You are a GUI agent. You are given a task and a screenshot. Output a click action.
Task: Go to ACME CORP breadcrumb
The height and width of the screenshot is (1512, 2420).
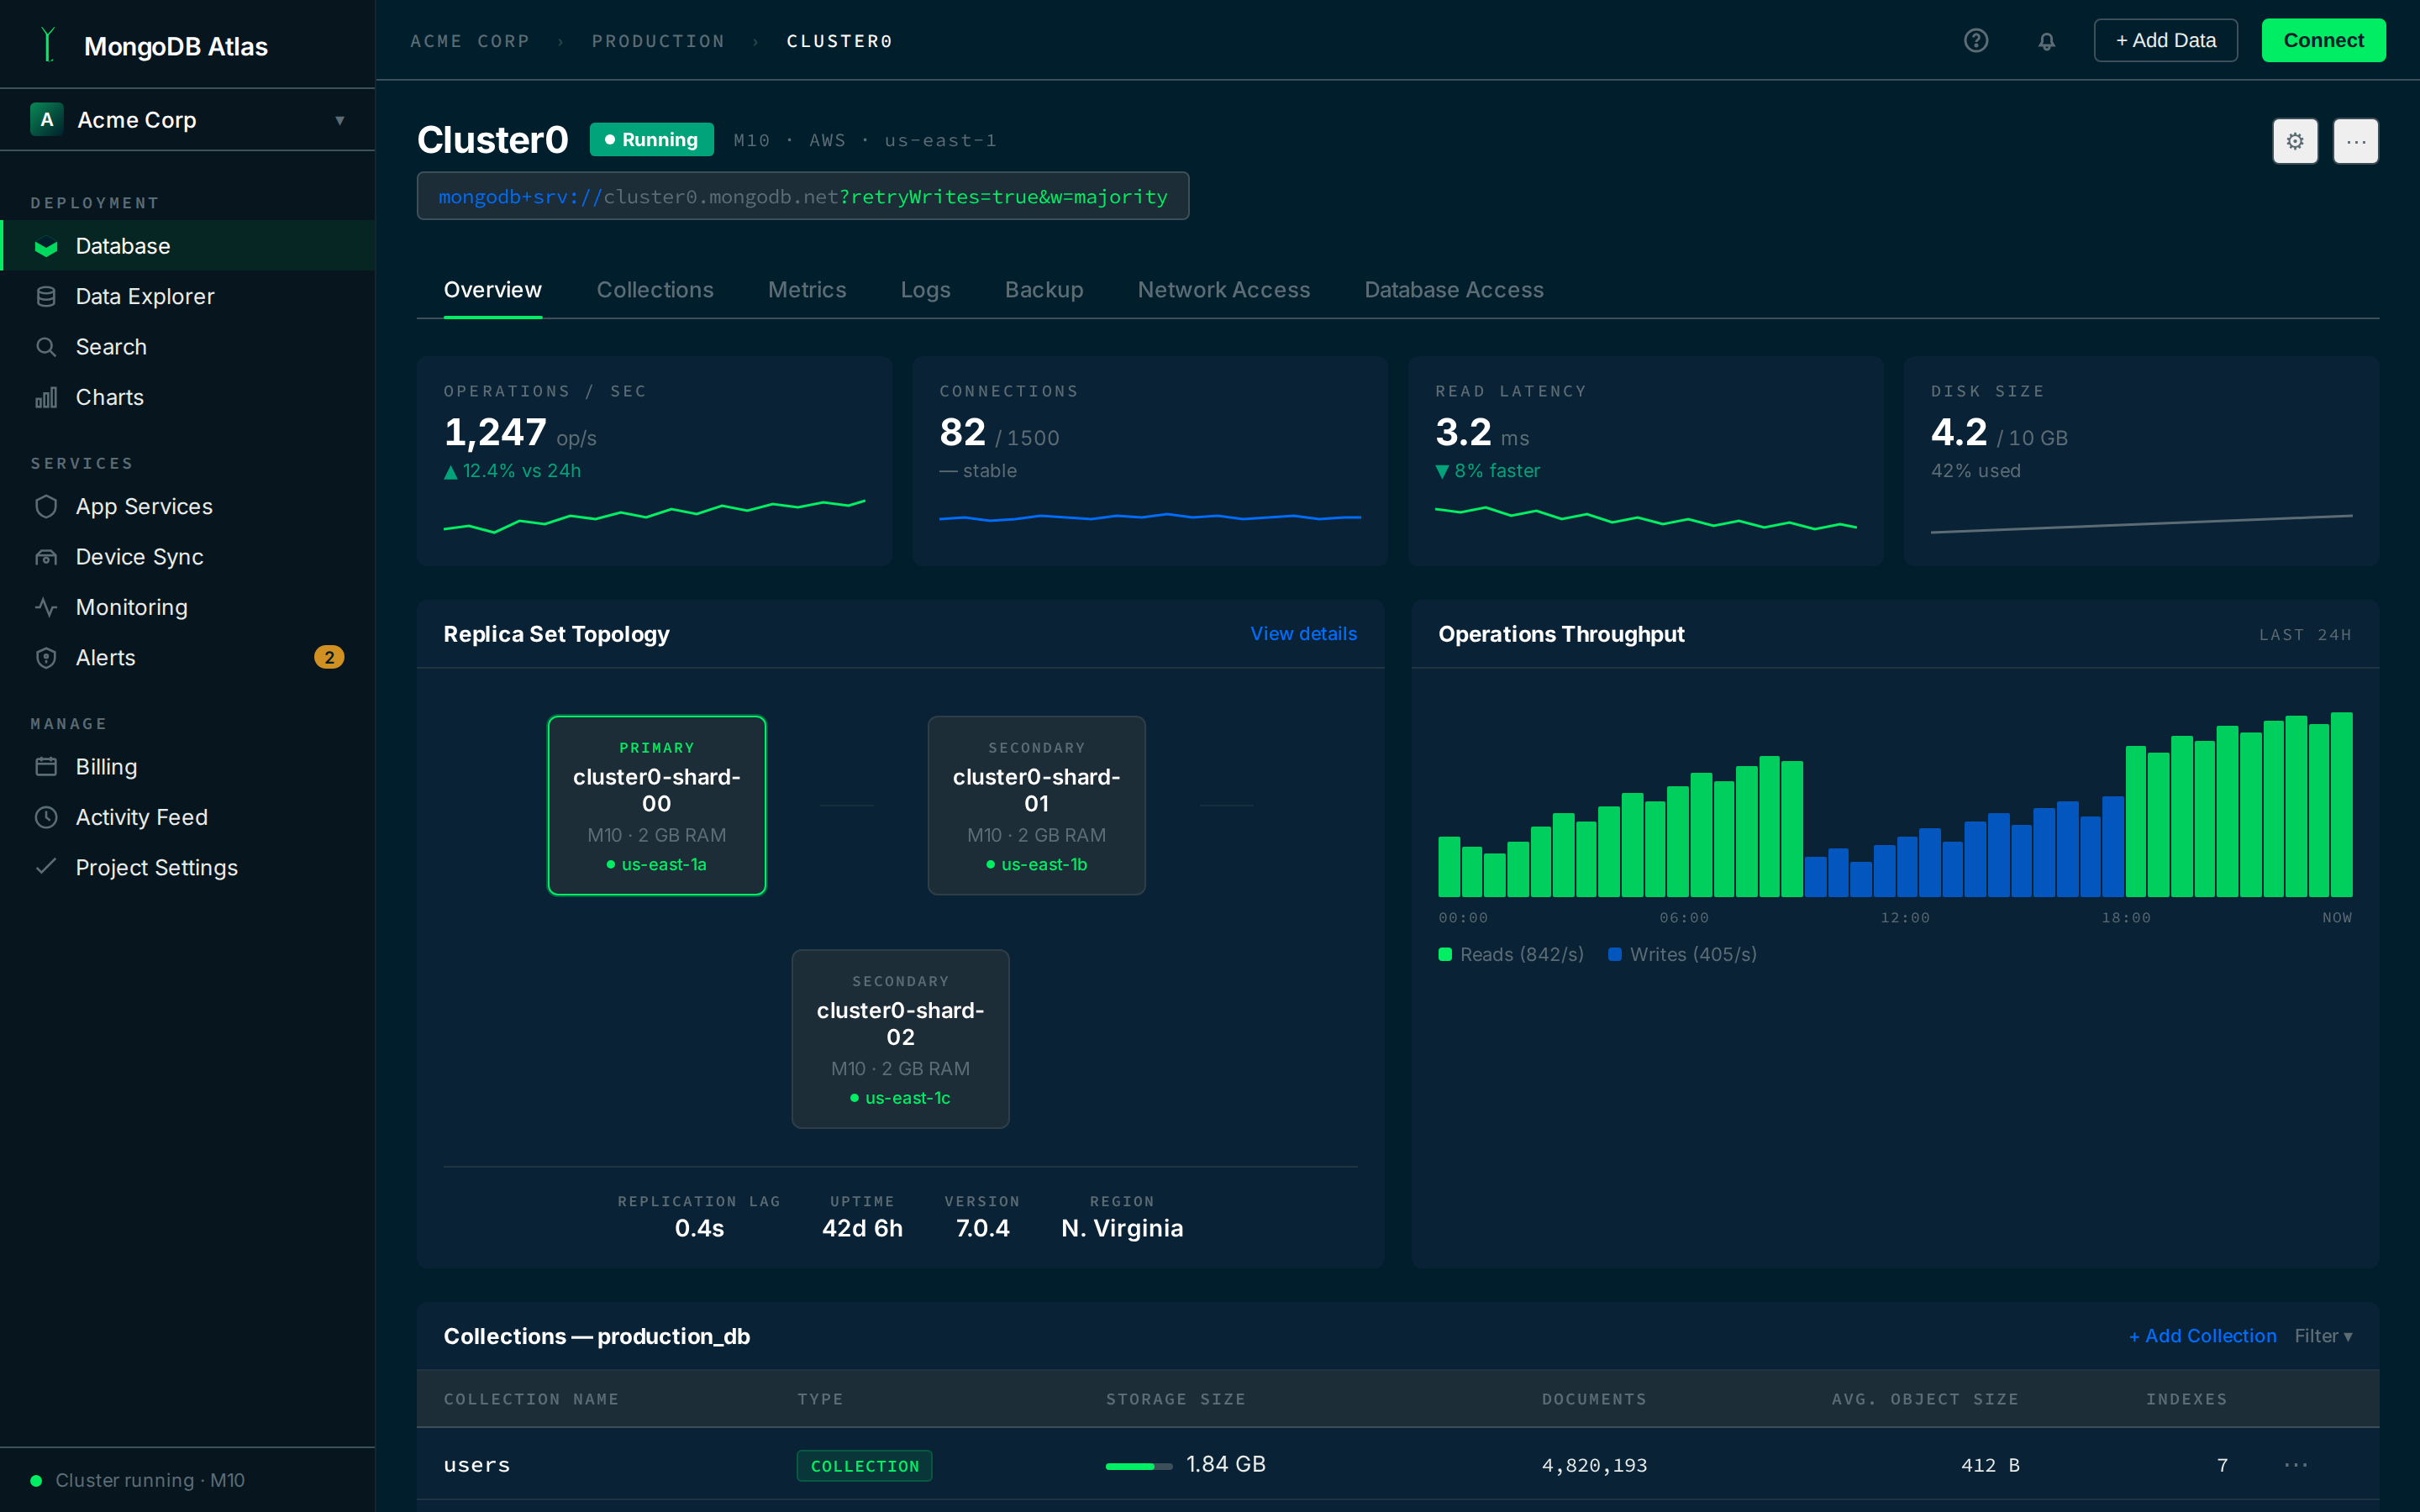(470, 41)
